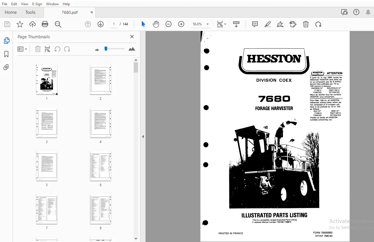
Task: Open the E-Sign menu
Action: coord(37,4)
